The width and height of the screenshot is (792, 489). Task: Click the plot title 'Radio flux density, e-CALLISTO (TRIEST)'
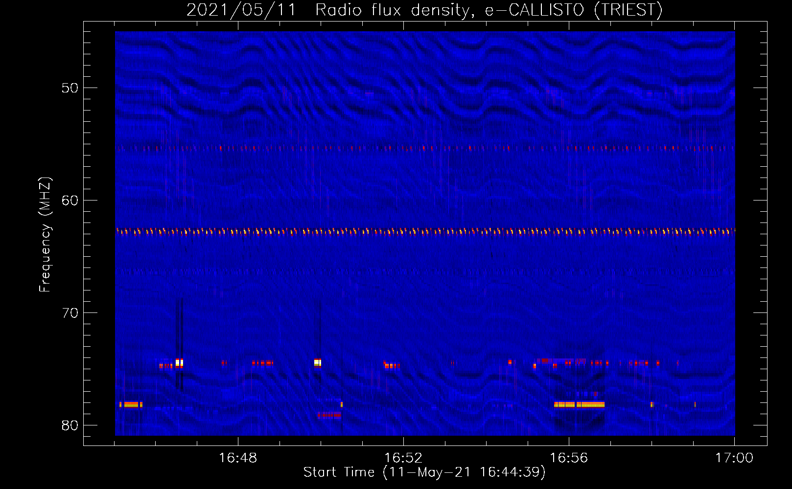489,10
